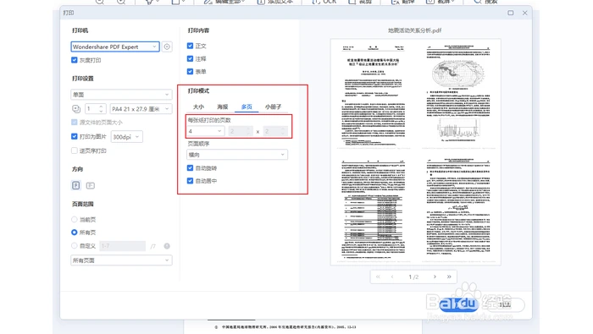Open pages-per-sheet dropdown showing 4
Screen dimensions: 593x334
[x=205, y=131]
